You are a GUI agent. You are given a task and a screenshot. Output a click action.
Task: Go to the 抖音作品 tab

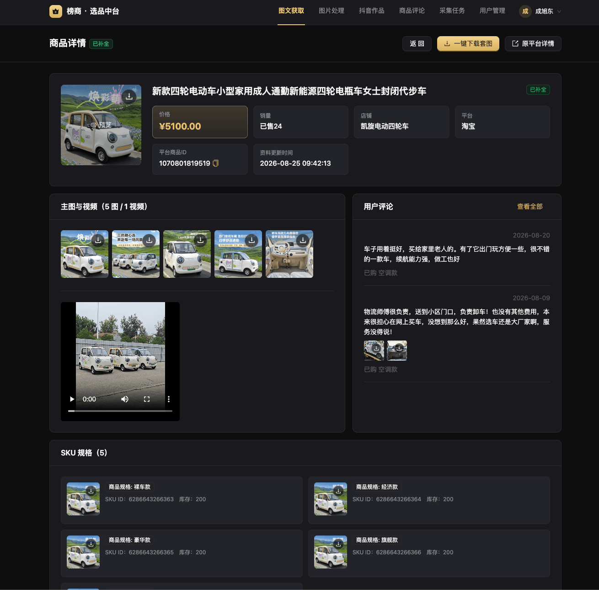click(372, 11)
